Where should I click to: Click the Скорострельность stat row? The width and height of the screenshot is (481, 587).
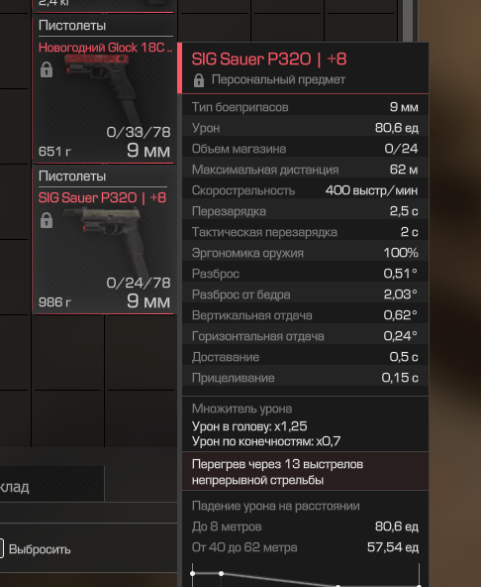coord(305,190)
